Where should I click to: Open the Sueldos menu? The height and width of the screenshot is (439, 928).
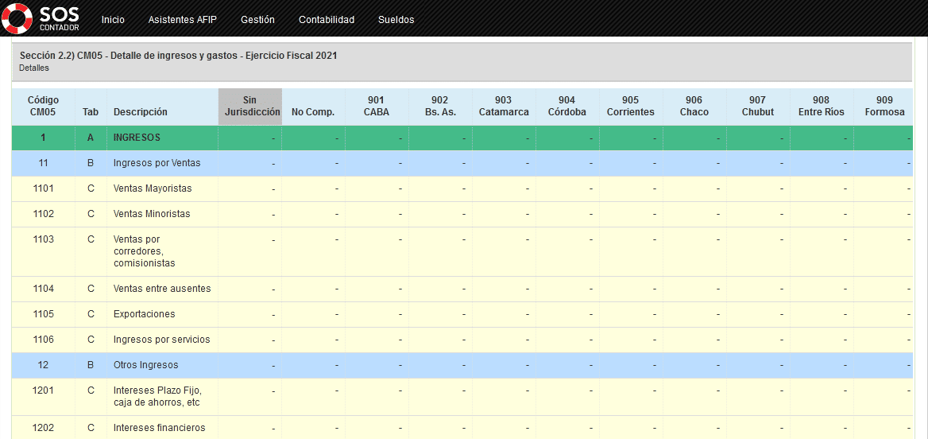pyautogui.click(x=396, y=20)
